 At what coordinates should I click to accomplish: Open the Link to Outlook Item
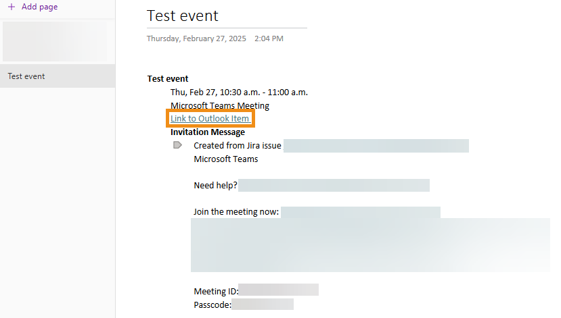[210, 119]
